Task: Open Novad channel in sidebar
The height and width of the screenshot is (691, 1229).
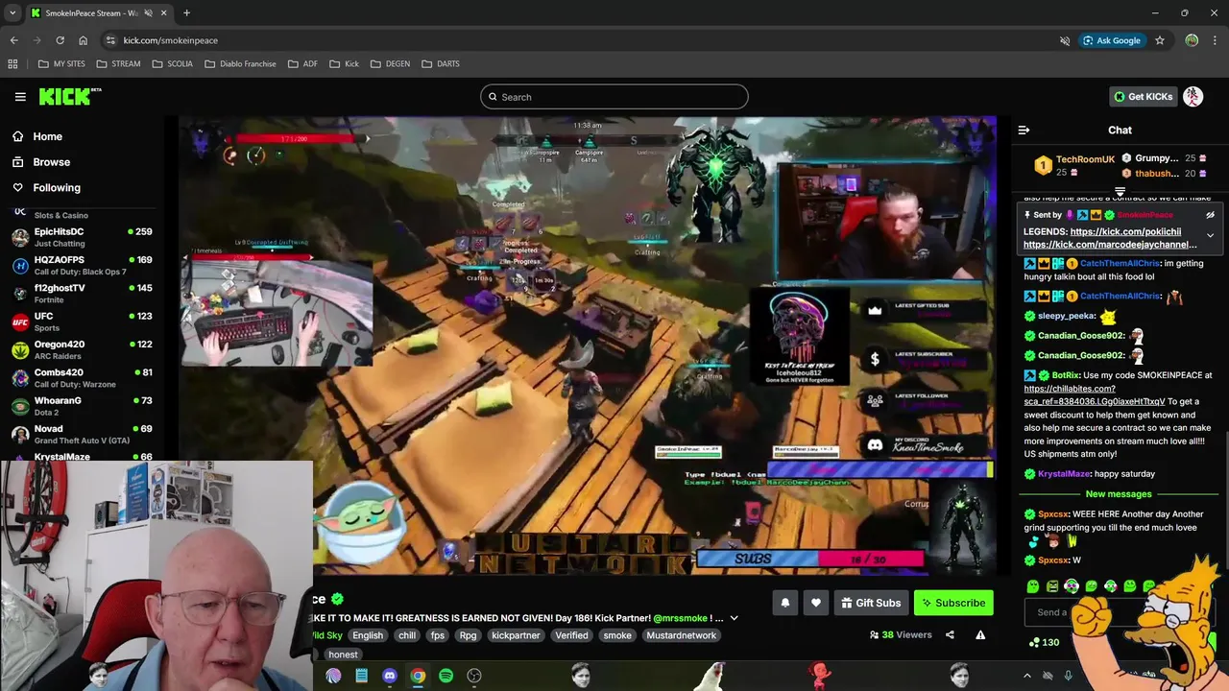Action: coord(82,434)
